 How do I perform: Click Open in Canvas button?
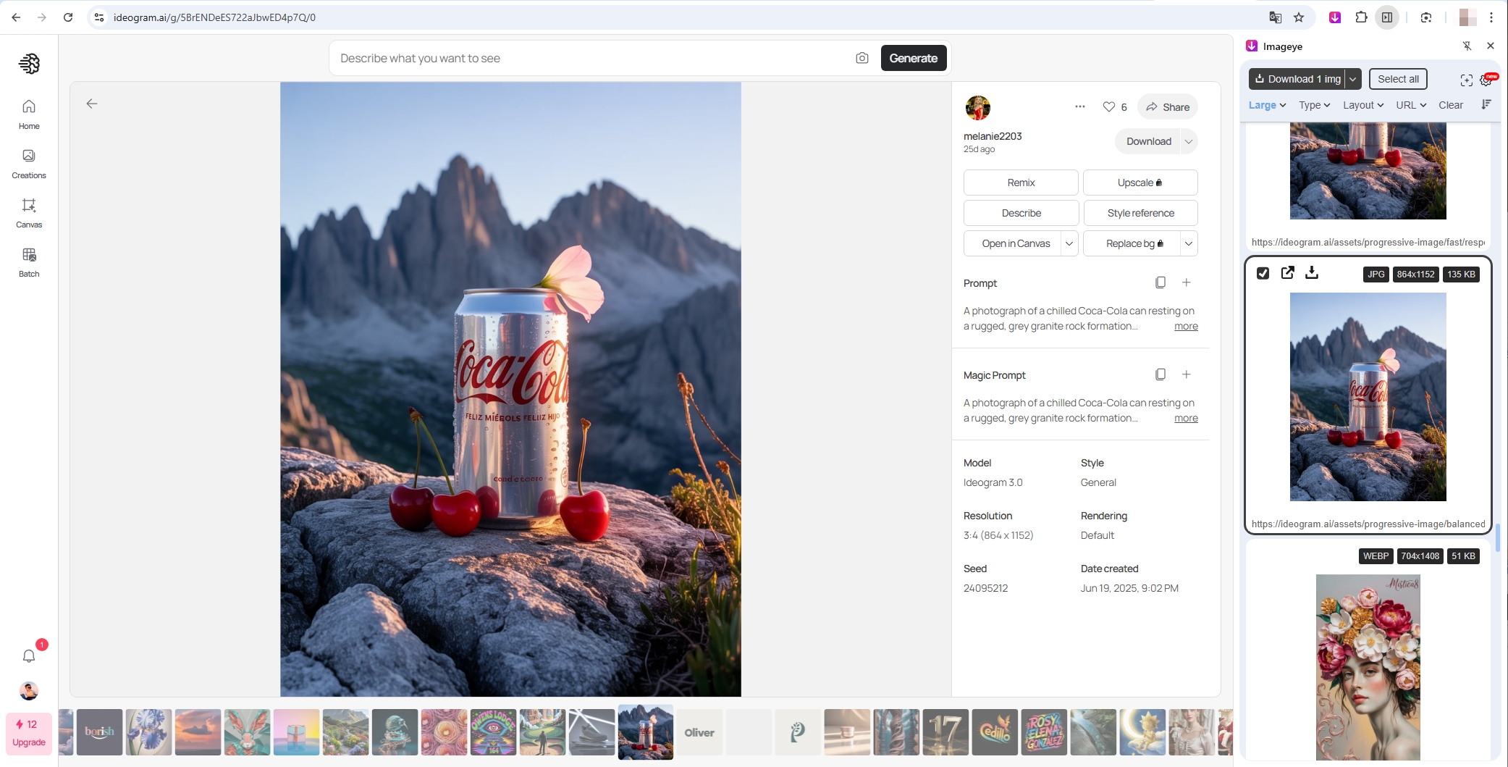point(1013,243)
